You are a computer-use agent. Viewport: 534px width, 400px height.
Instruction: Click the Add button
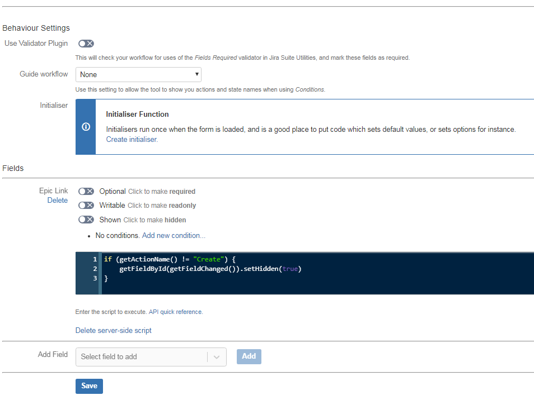coord(249,356)
